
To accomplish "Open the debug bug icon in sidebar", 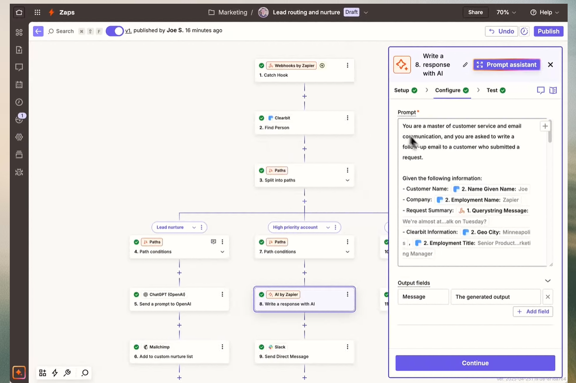I will point(19,172).
